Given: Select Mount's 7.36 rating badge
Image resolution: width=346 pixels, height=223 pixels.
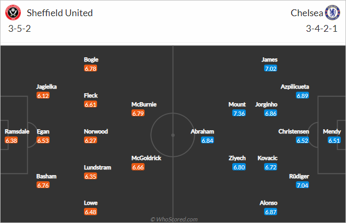Looking at the screenshot, I should (239, 113).
